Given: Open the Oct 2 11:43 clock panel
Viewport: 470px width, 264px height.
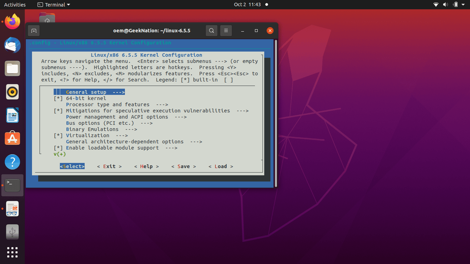Looking at the screenshot, I should tap(247, 4).
